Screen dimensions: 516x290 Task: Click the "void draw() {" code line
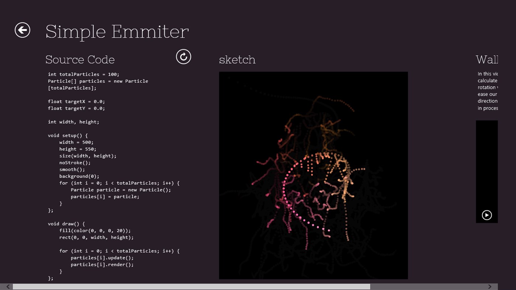click(x=66, y=224)
